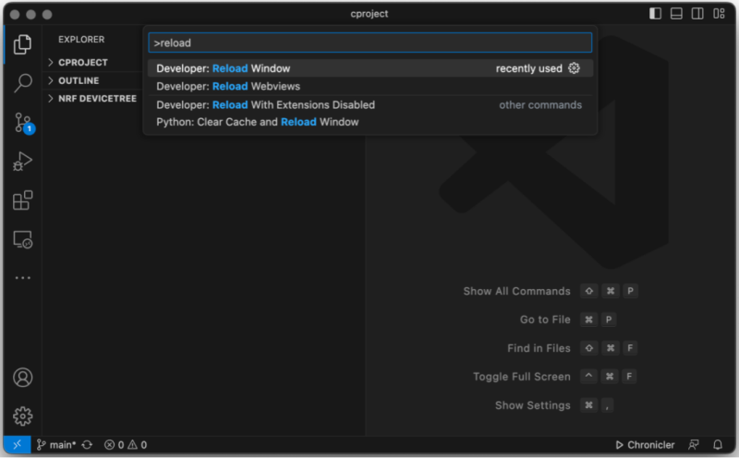Toggle the bottom panel layout button
This screenshot has width=739, height=458.
tap(676, 14)
